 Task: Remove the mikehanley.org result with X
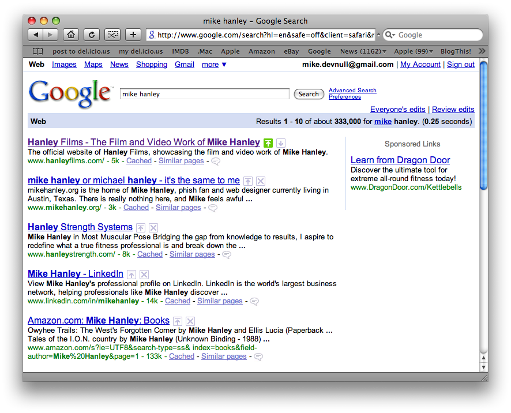(x=260, y=181)
